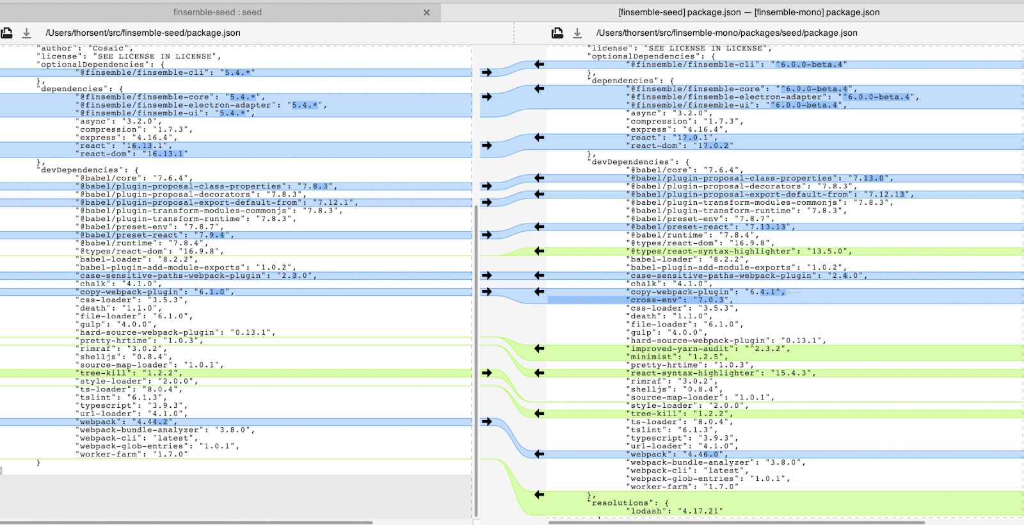
Task: Push the finsemble-core 5.4.* block right
Action: [486, 97]
